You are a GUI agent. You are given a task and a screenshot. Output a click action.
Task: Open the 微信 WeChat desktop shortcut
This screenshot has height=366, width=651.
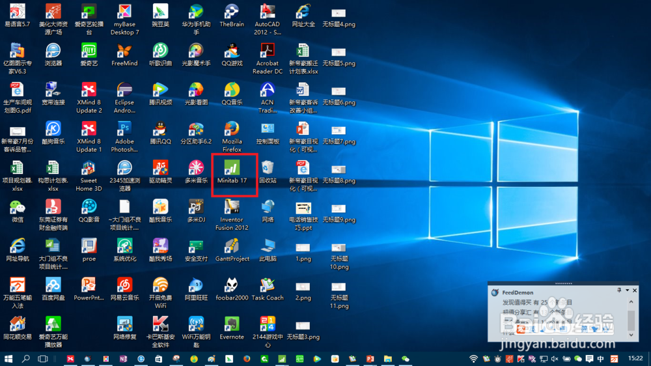coord(18,210)
